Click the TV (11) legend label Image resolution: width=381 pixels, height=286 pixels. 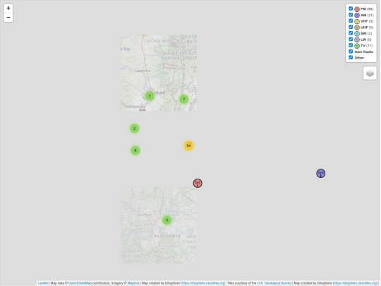tap(366, 45)
